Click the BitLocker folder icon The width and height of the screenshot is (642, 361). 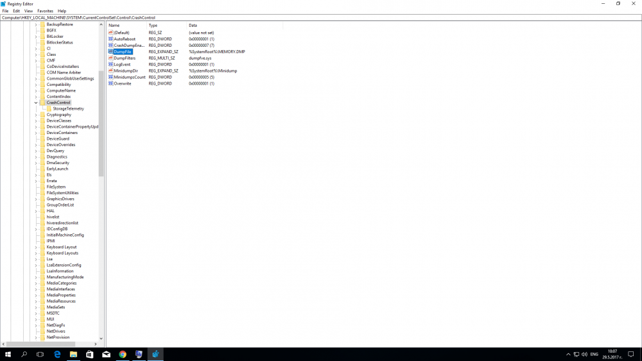(42, 37)
